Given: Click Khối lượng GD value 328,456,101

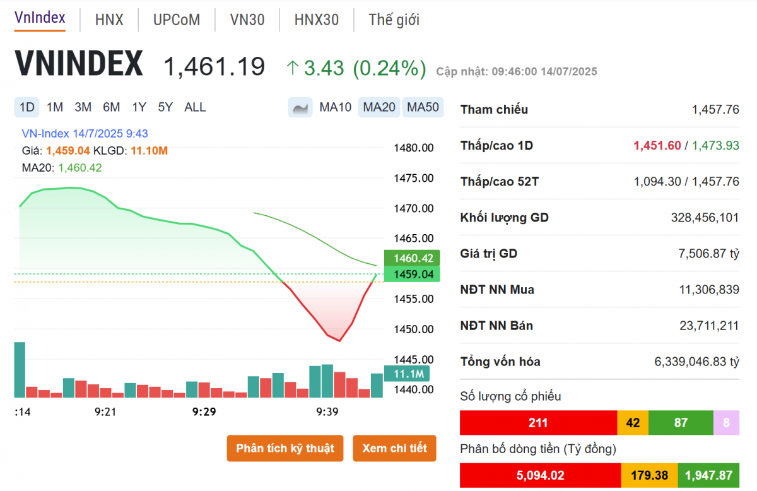Looking at the screenshot, I should coord(705,218).
